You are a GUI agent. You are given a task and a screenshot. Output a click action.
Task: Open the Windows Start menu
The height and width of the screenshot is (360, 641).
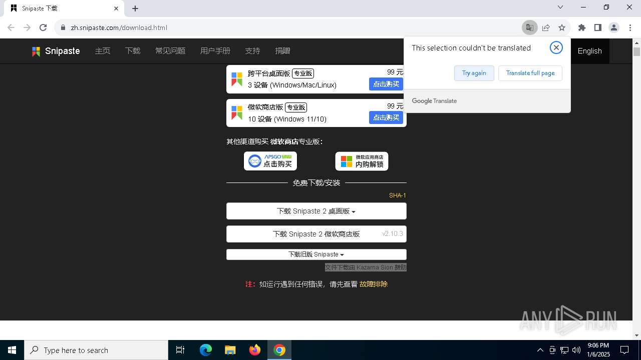pyautogui.click(x=12, y=350)
